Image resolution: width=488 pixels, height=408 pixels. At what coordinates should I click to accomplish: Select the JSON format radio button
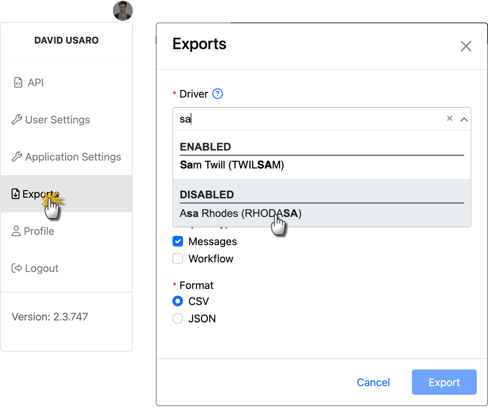(178, 318)
